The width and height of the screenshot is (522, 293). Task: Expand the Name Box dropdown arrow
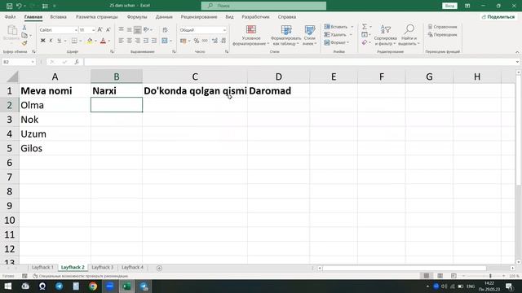click(33, 62)
